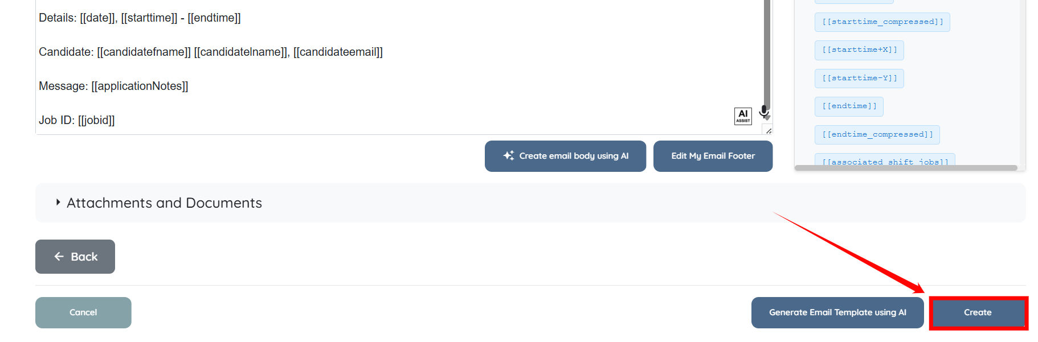
Task: Click Generate Email Template using AI
Action: (837, 312)
